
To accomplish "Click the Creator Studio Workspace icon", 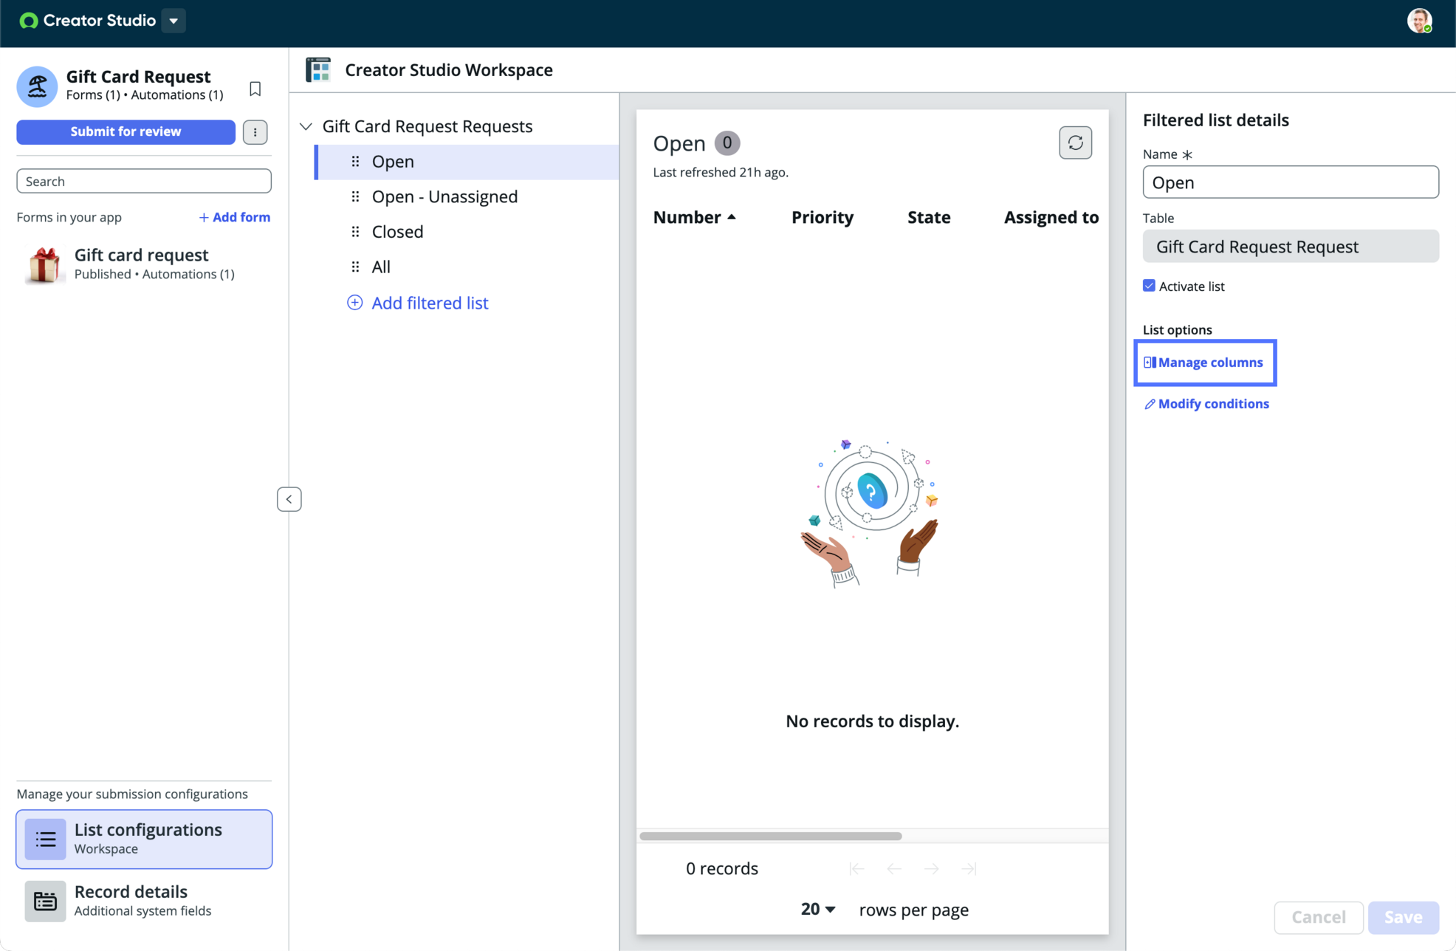I will point(318,69).
